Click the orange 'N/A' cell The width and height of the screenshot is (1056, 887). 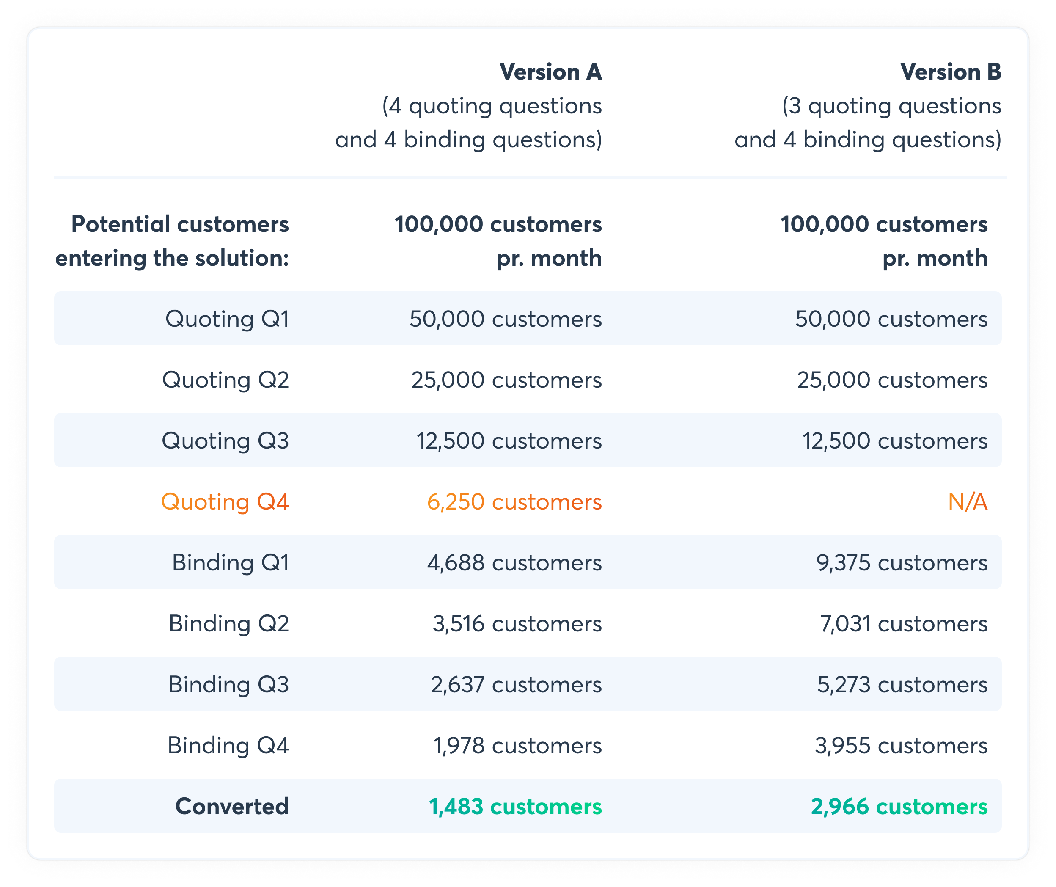(x=968, y=501)
